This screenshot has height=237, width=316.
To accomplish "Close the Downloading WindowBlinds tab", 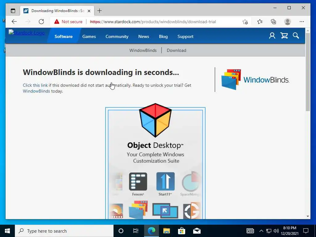I will click(x=89, y=11).
